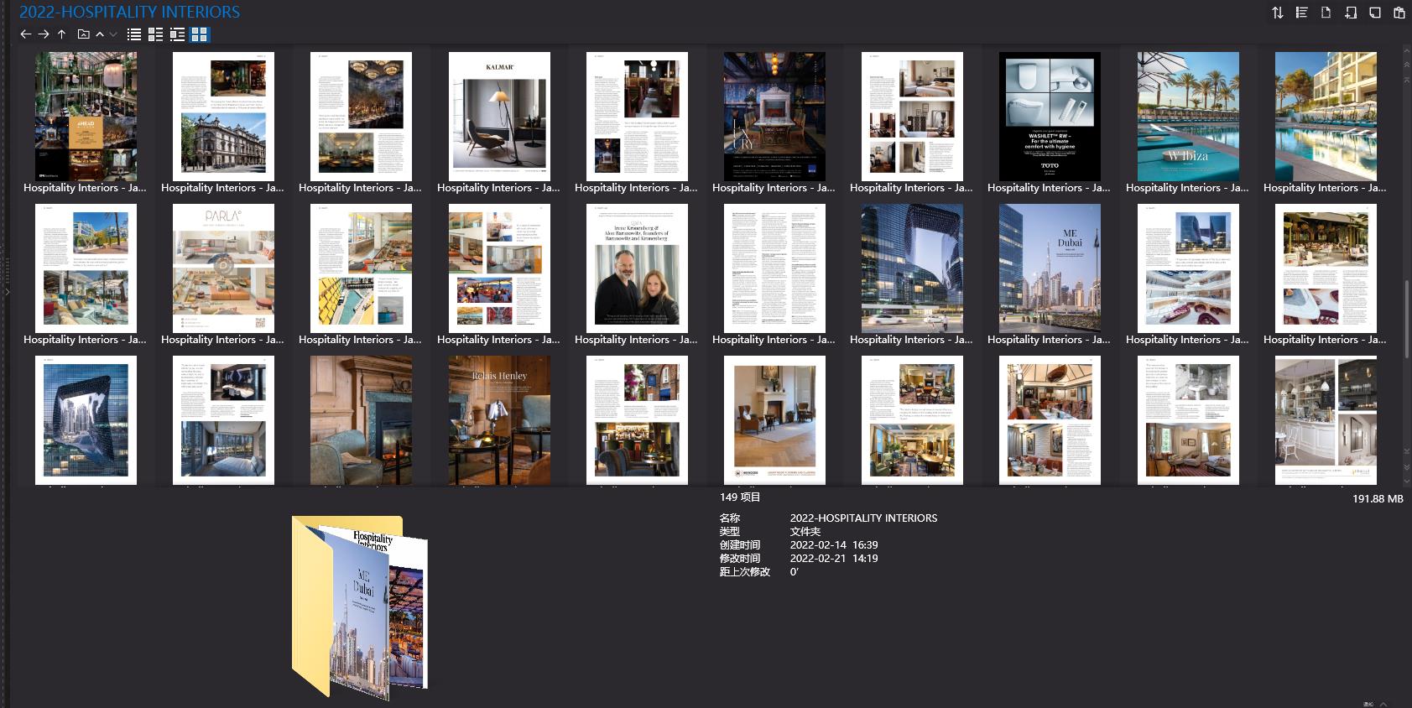Select the night view of Opus building thumbnail
Image resolution: width=1412 pixels, height=708 pixels.
tap(912, 268)
